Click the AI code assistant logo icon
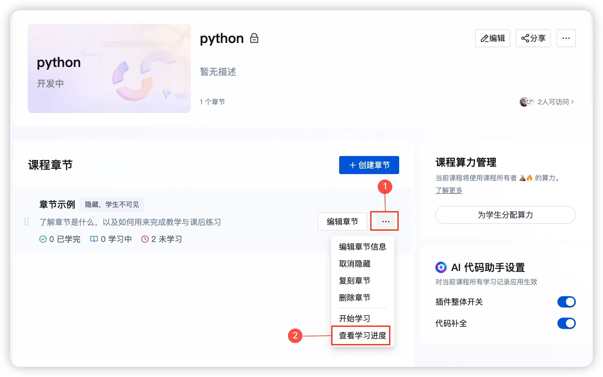Image resolution: width=603 pixels, height=377 pixels. 441,267
